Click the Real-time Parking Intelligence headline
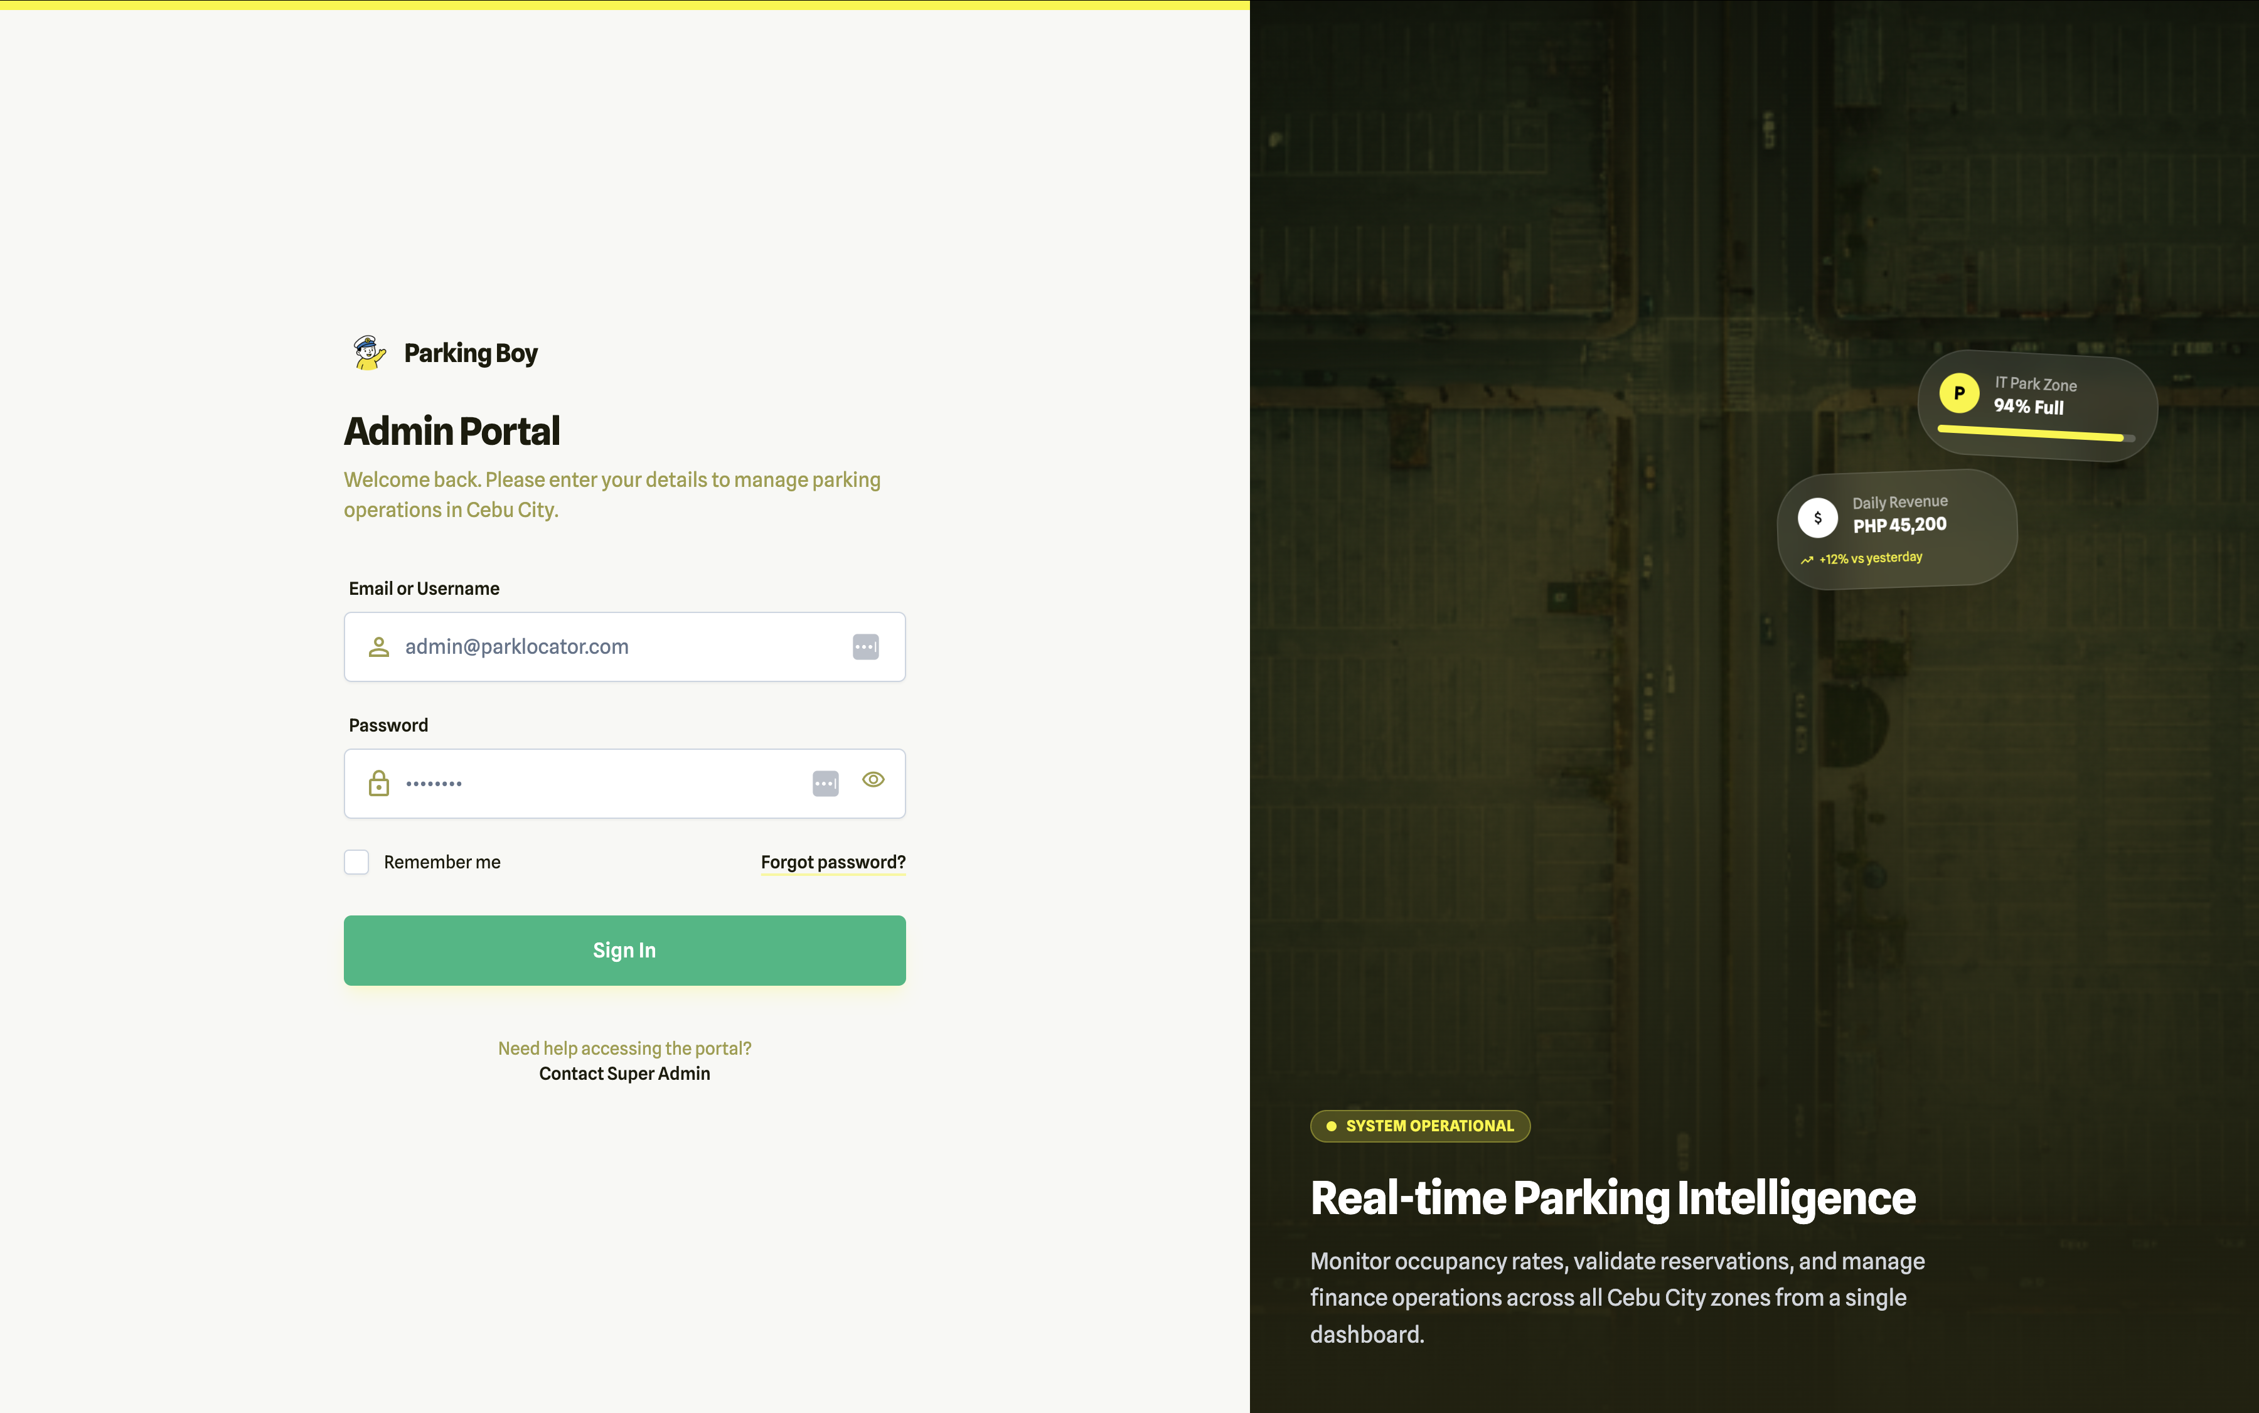This screenshot has height=1413, width=2259. coord(1613,1198)
